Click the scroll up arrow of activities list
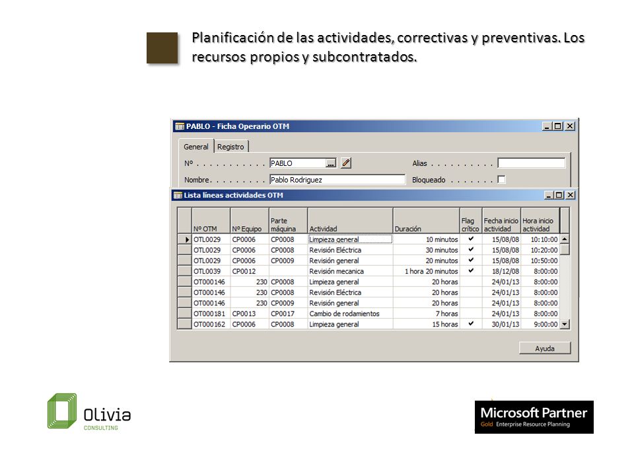 tap(565, 239)
